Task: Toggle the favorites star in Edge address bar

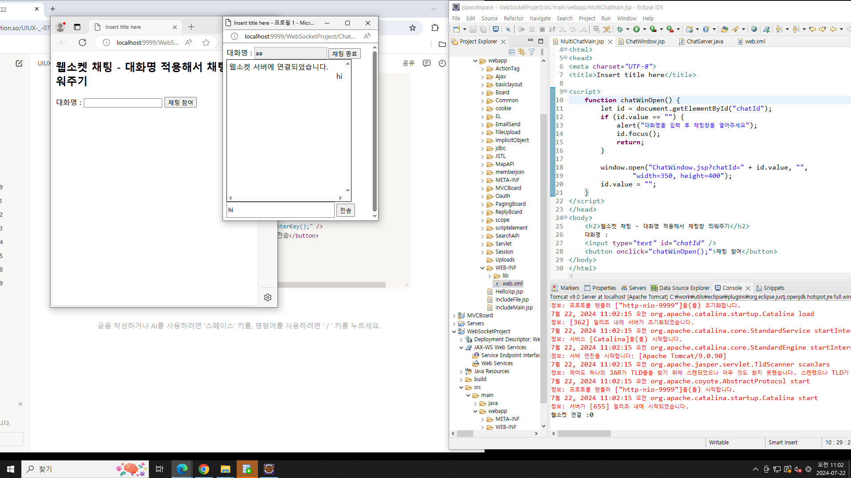Action: click(x=206, y=42)
